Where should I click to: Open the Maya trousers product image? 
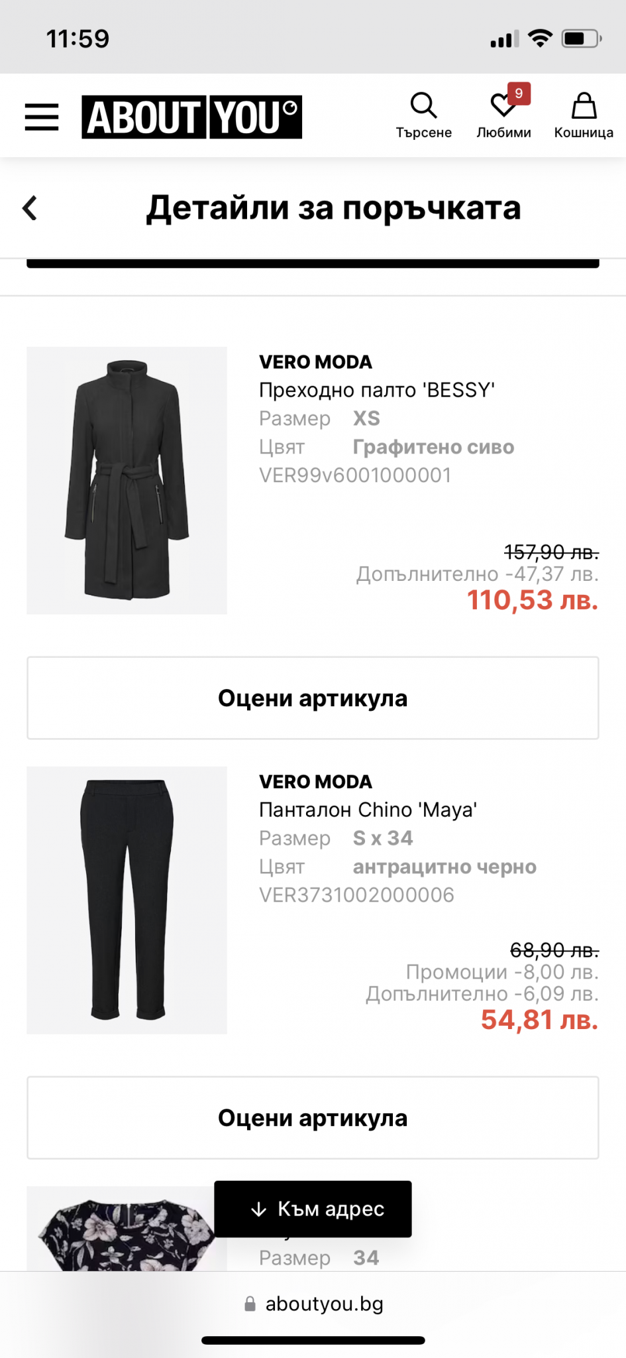coord(127,900)
